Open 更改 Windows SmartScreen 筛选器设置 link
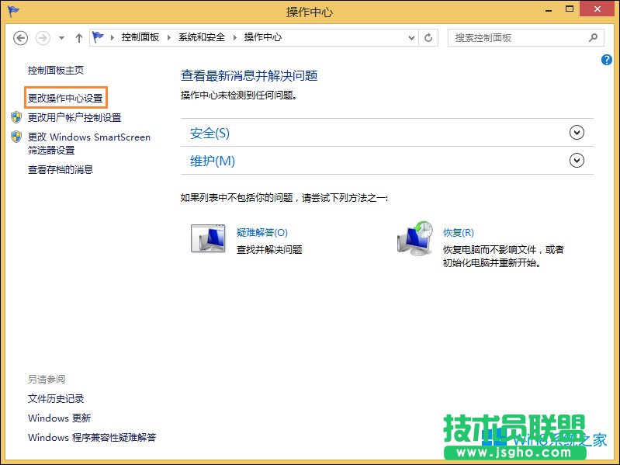The image size is (620, 465). [x=88, y=143]
